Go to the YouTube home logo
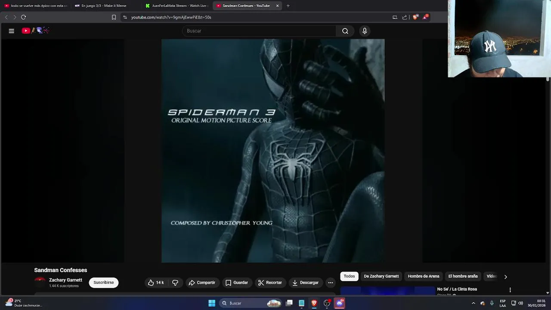Screen dimensions: 551x310 36,31
